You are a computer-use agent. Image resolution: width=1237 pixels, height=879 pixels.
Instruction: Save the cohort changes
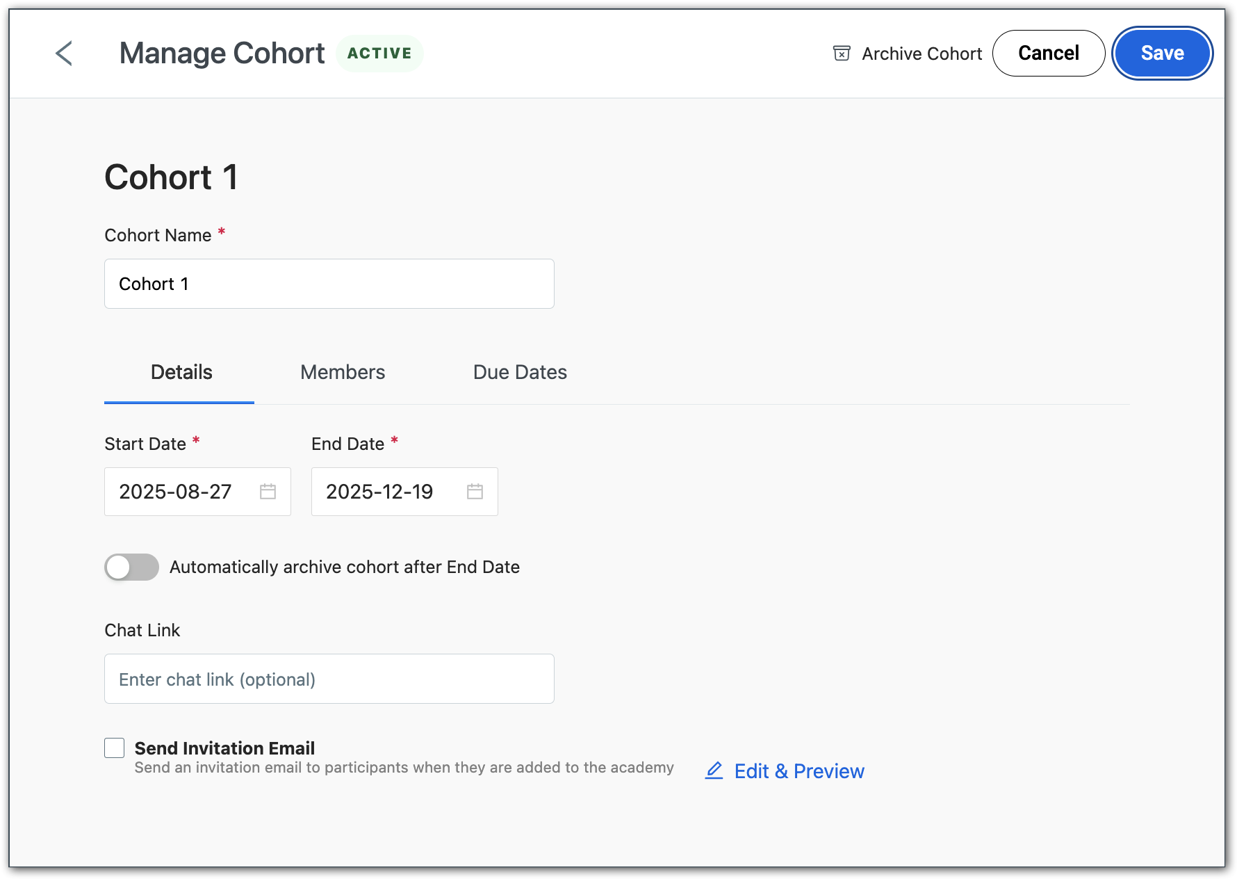tap(1162, 53)
